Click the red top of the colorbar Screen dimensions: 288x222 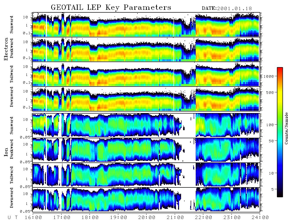tap(280, 69)
